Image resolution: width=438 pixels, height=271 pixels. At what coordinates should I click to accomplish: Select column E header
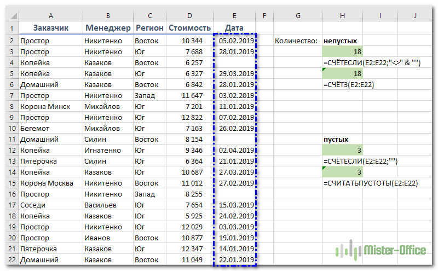pos(234,16)
